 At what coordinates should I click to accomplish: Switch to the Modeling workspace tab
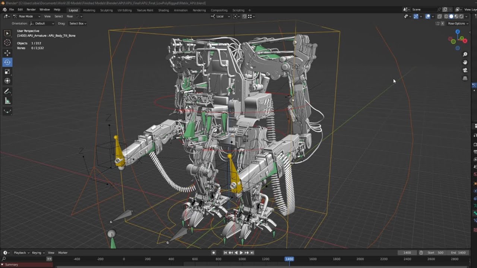[x=89, y=10]
